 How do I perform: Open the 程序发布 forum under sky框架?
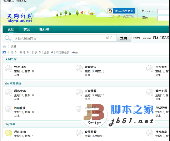pyautogui.click(x=20, y=132)
